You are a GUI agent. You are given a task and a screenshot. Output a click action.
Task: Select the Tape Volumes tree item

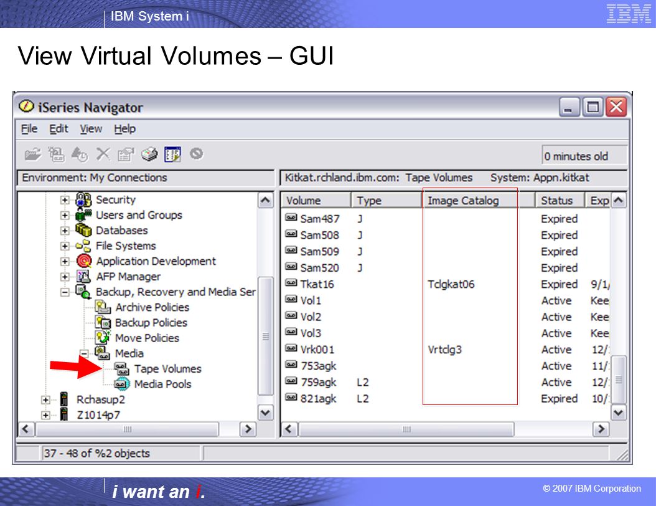point(167,369)
